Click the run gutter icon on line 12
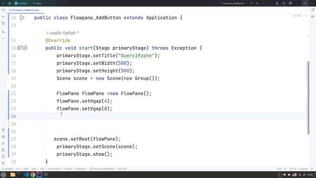This screenshot has width=316, height=178. click(22, 18)
